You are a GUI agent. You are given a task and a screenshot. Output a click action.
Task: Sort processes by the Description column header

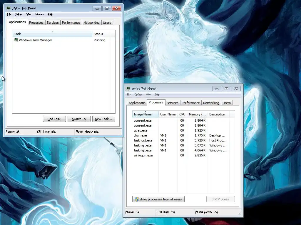click(218, 114)
